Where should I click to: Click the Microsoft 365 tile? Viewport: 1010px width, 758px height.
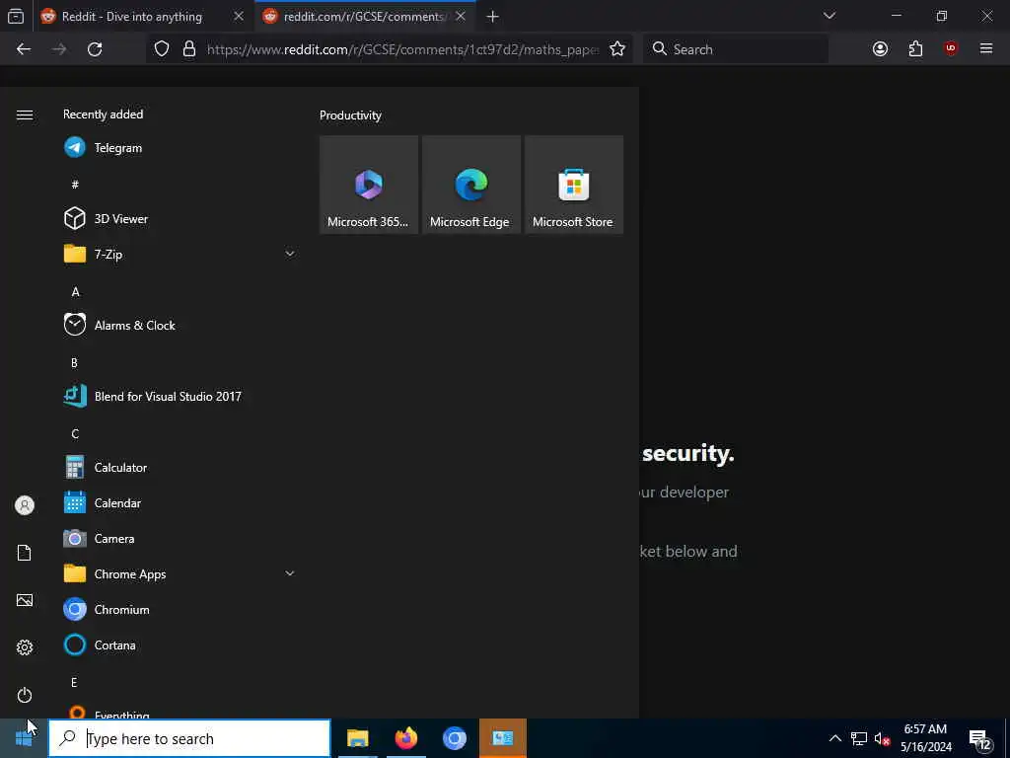tap(369, 185)
